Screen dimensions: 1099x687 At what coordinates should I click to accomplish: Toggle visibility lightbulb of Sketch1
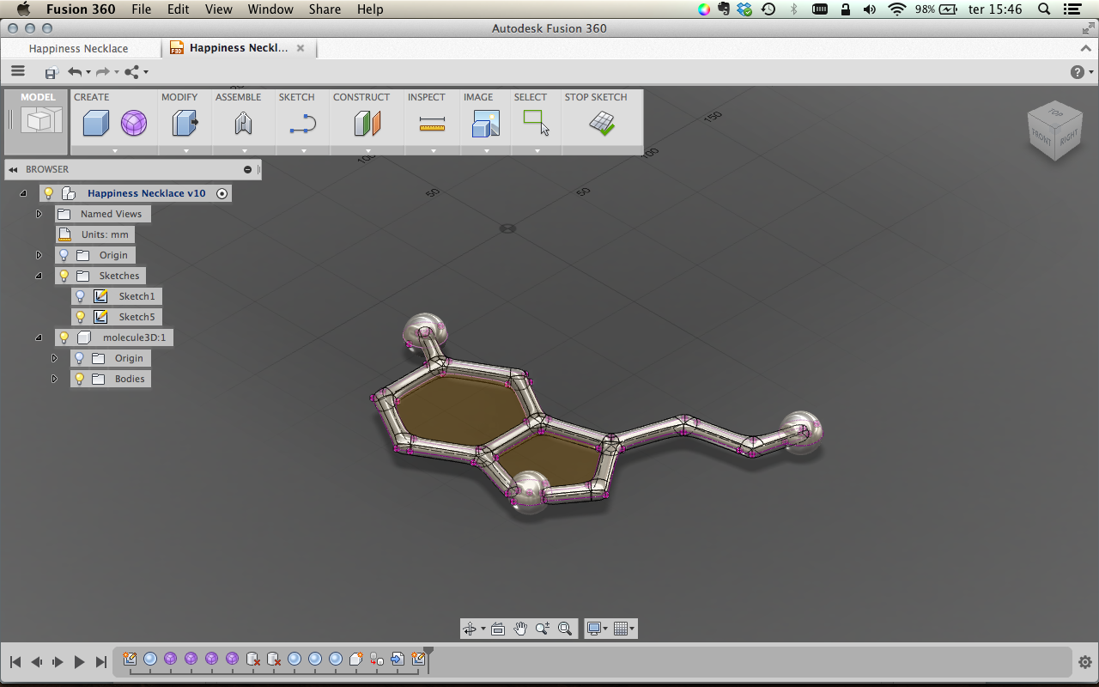(x=80, y=296)
